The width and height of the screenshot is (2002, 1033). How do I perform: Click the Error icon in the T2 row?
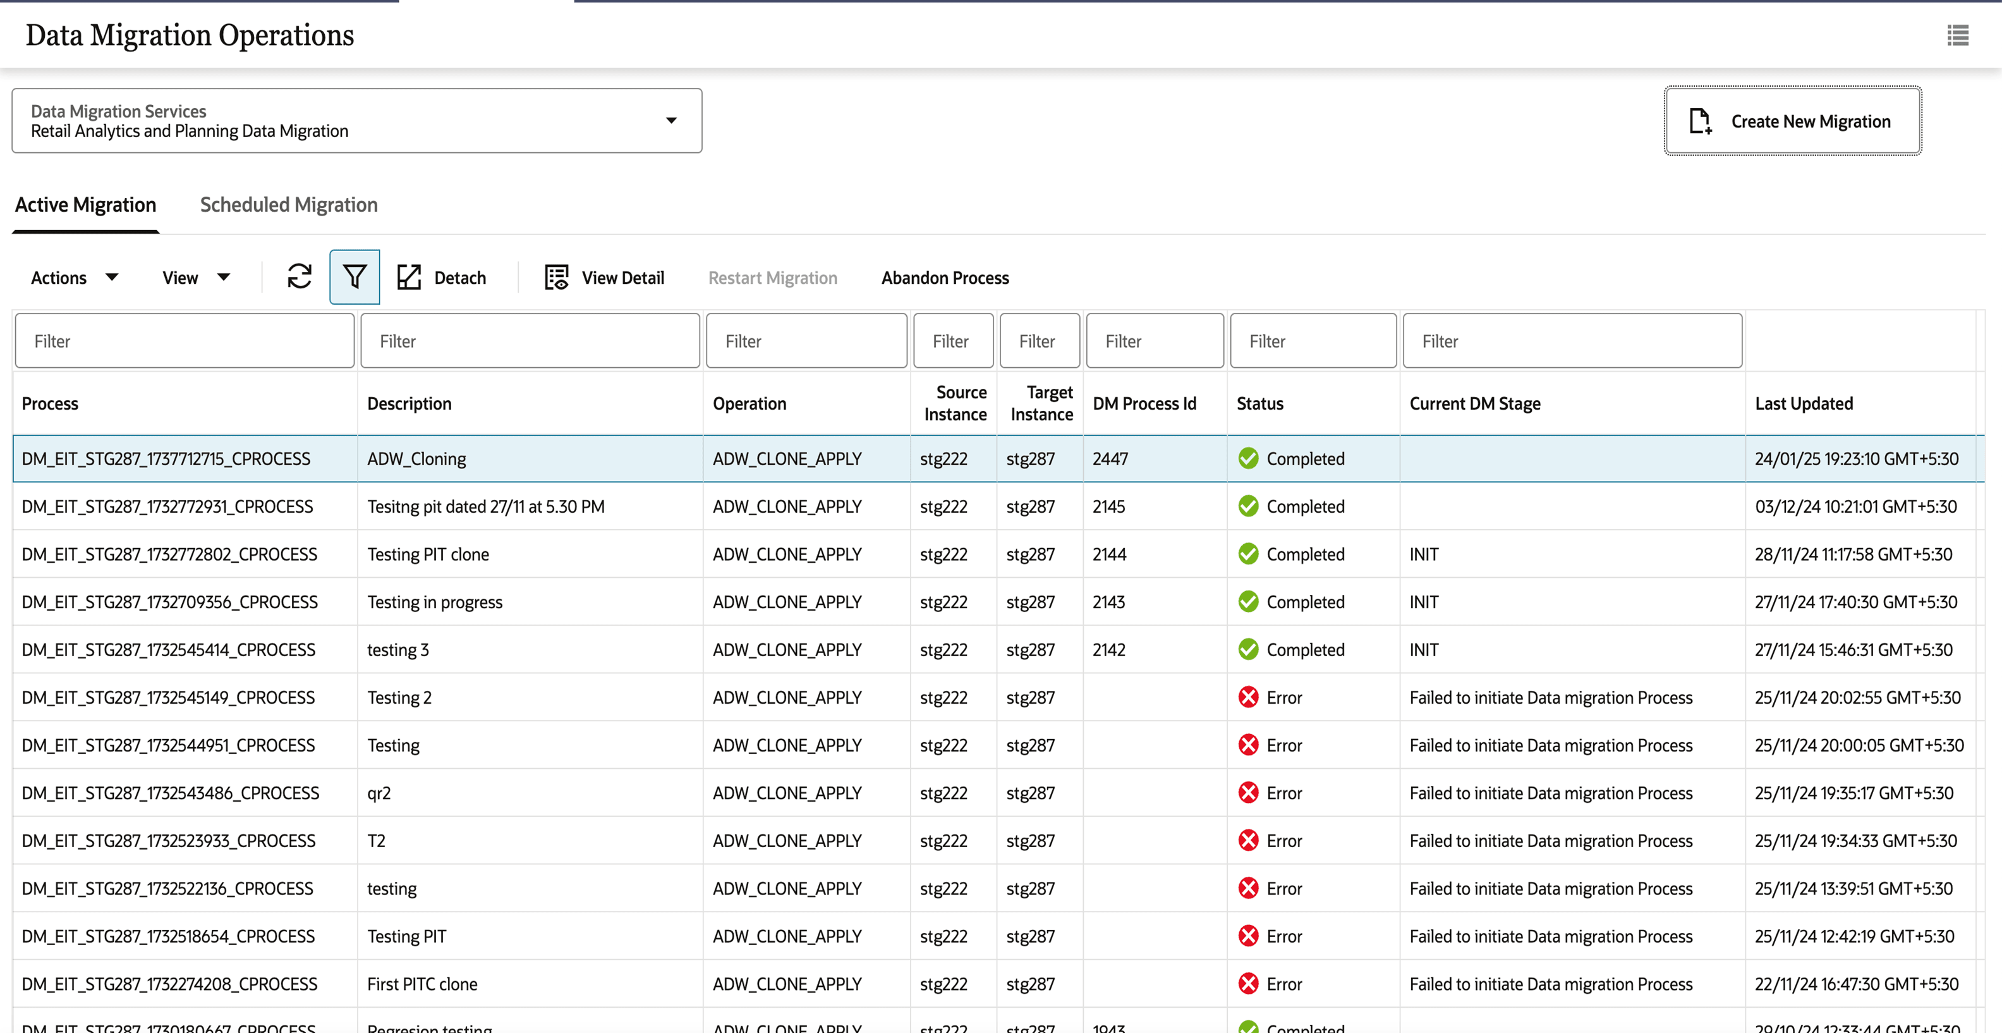point(1248,840)
